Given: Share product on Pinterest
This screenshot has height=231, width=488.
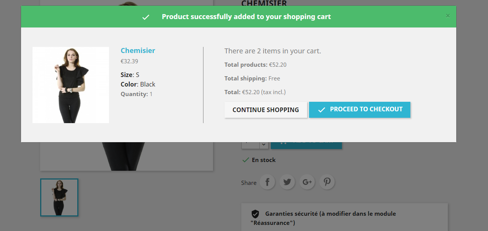Looking at the screenshot, I should pos(327,182).
